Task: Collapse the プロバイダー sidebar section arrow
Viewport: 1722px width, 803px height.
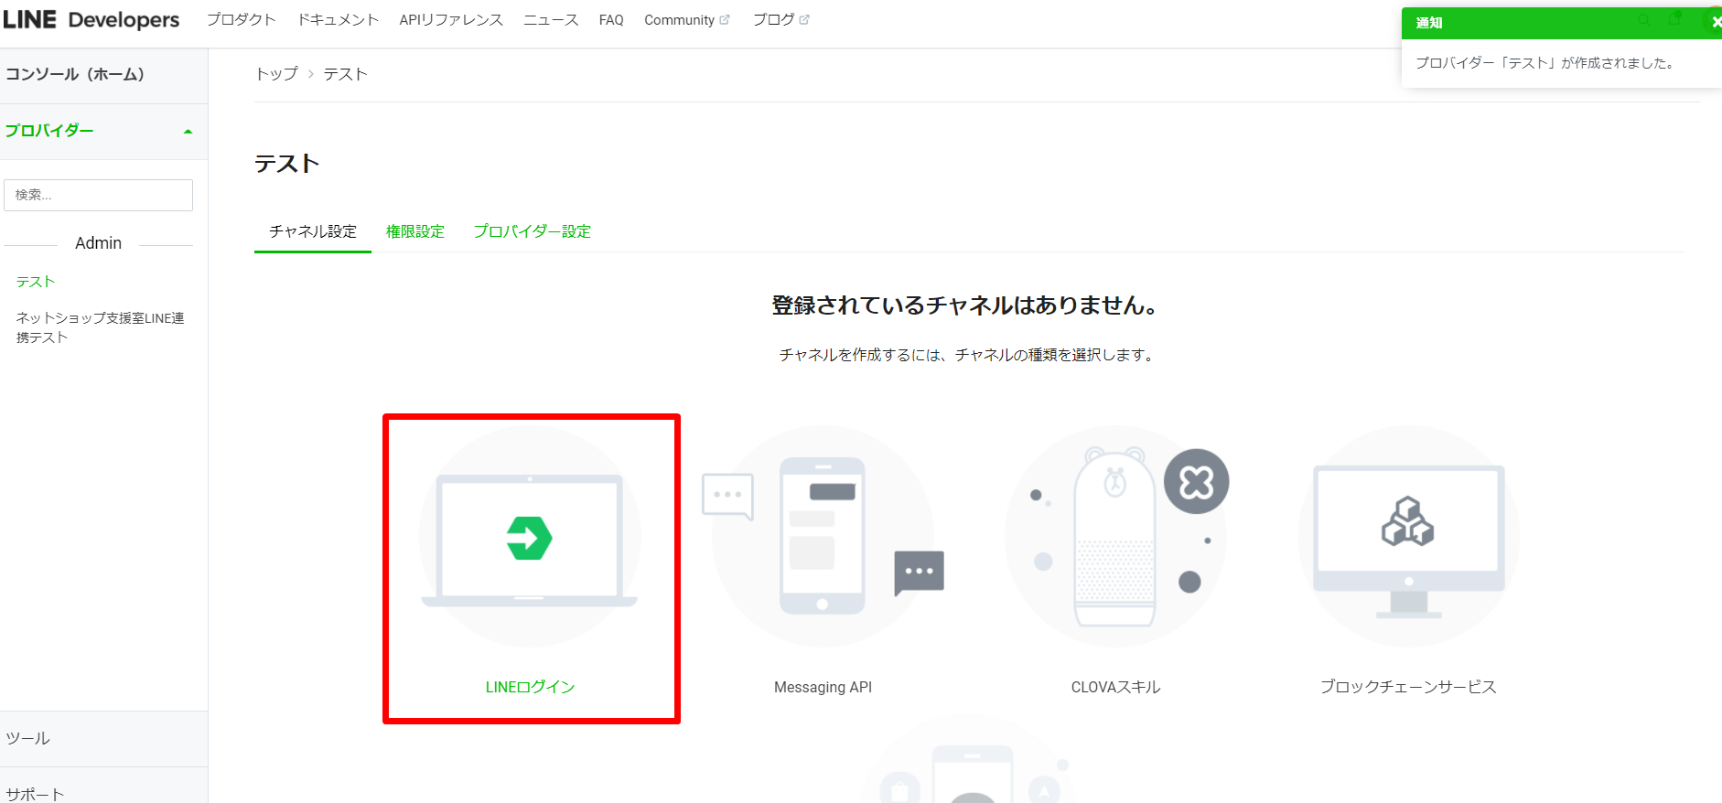Action: [188, 132]
